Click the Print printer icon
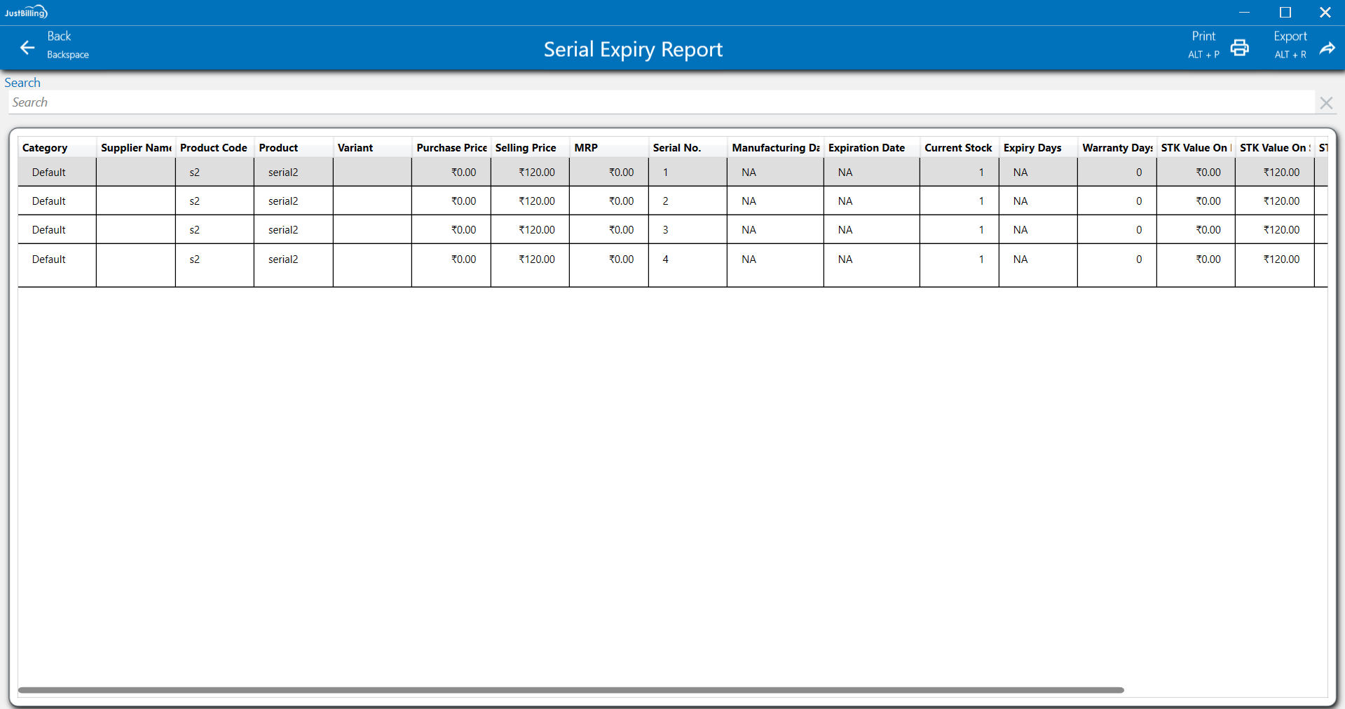The image size is (1345, 709). tap(1239, 48)
